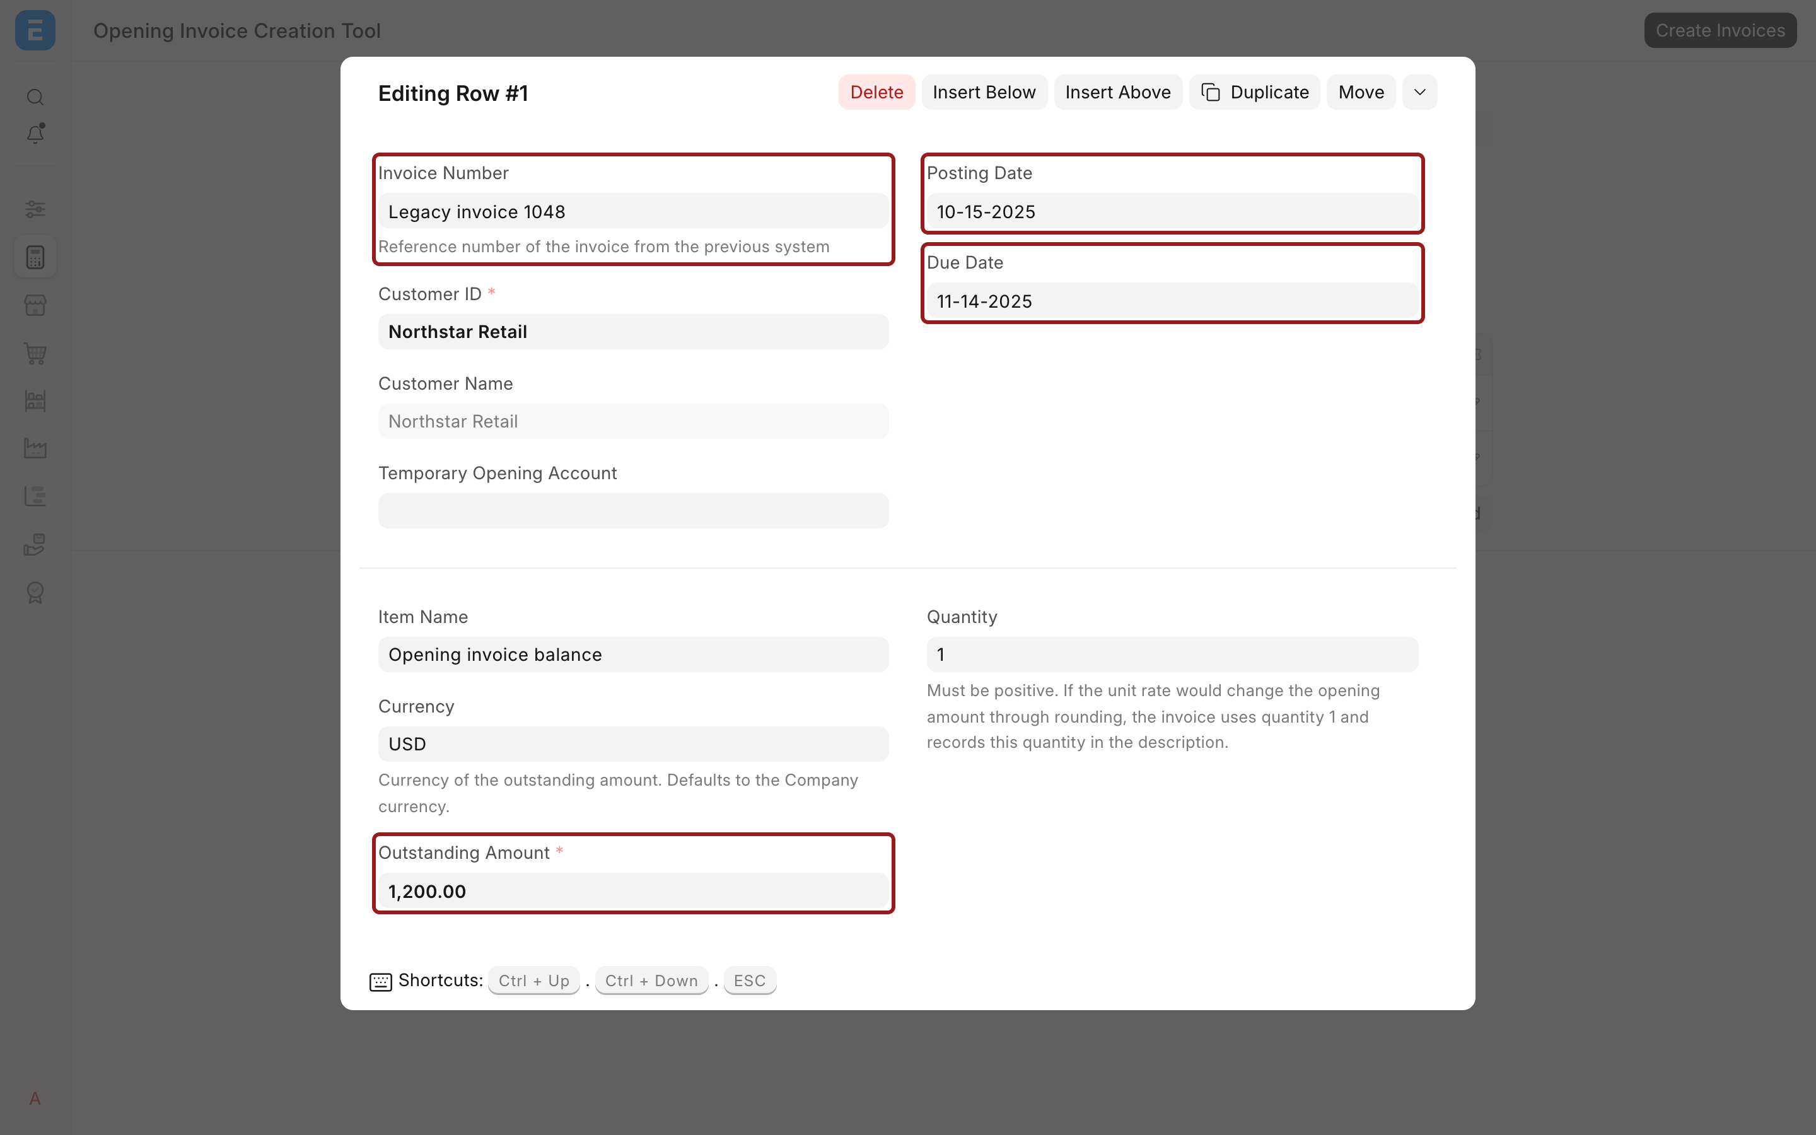Delete the row being edited
Screen dimensions: 1816x1135
pyautogui.click(x=876, y=92)
